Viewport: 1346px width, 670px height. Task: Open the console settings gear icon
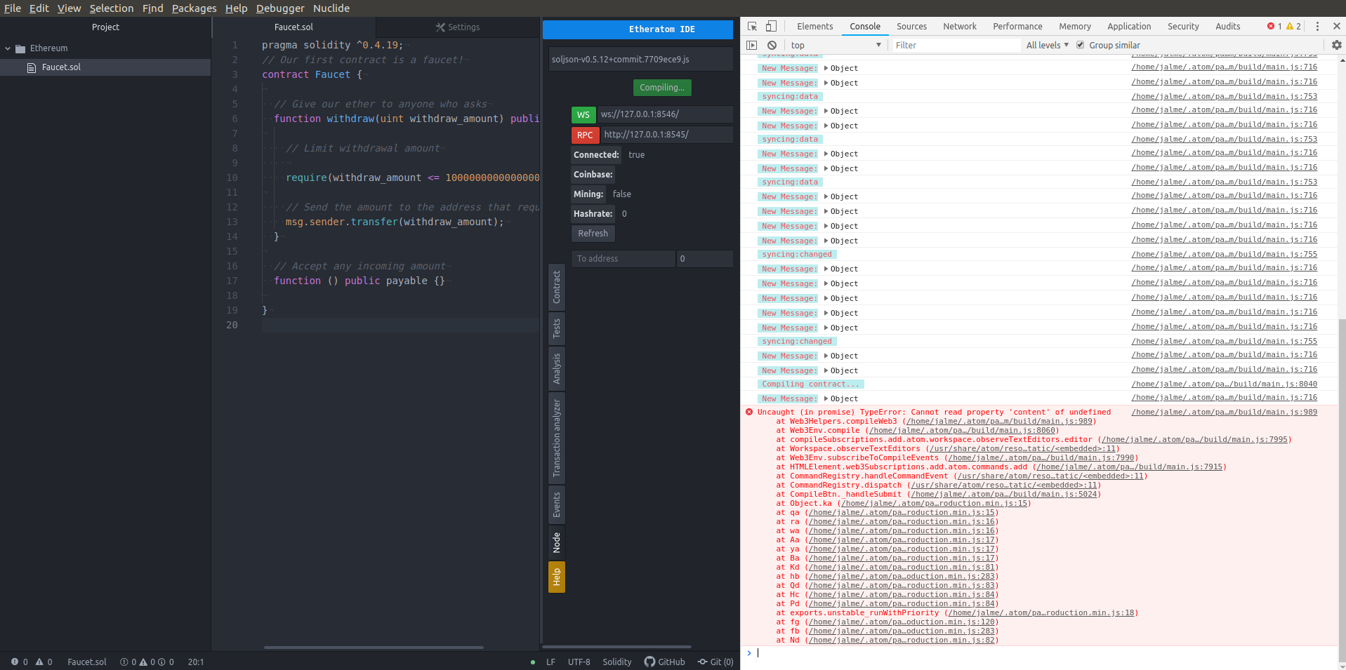pyautogui.click(x=1336, y=45)
